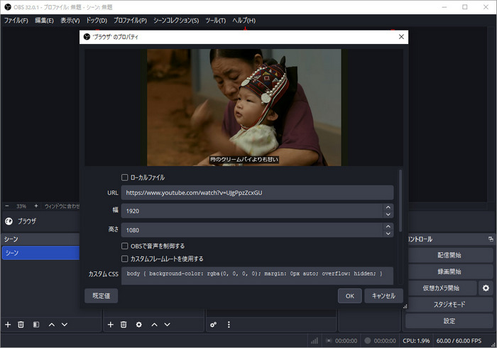The height and width of the screenshot is (348, 497).
Task: Click the Controls dock pop-out icon
Action: (491, 239)
